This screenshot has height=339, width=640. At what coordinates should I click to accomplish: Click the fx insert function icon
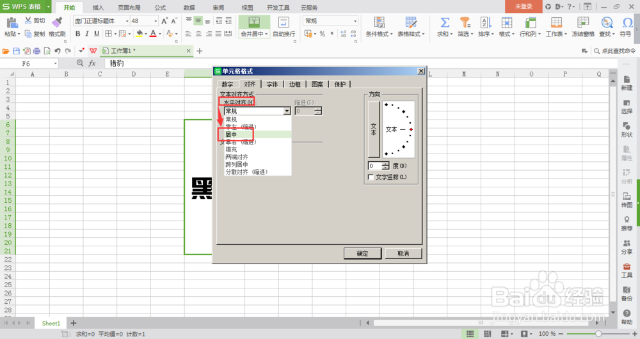(x=92, y=63)
